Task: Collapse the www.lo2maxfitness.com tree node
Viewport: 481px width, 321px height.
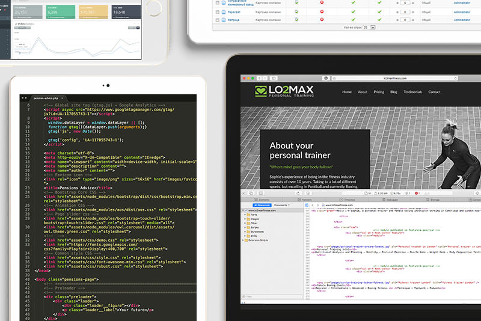Action: tap(244, 210)
